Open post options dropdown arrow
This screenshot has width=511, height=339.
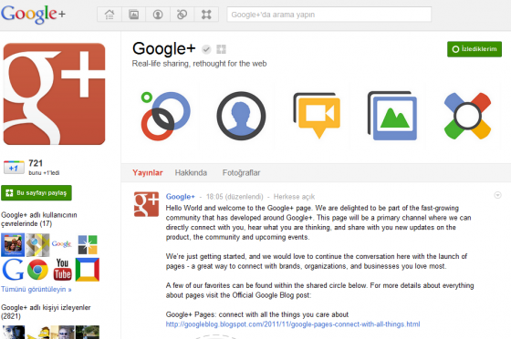[497, 195]
